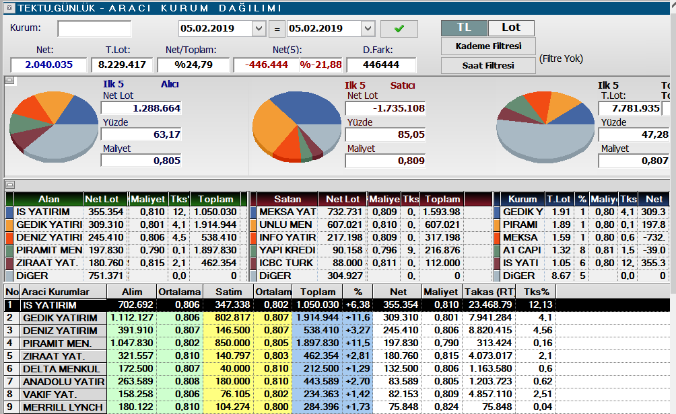Select row 1 IS YATIRIM in the bottom table
The height and width of the screenshot is (414, 676).
point(337,305)
